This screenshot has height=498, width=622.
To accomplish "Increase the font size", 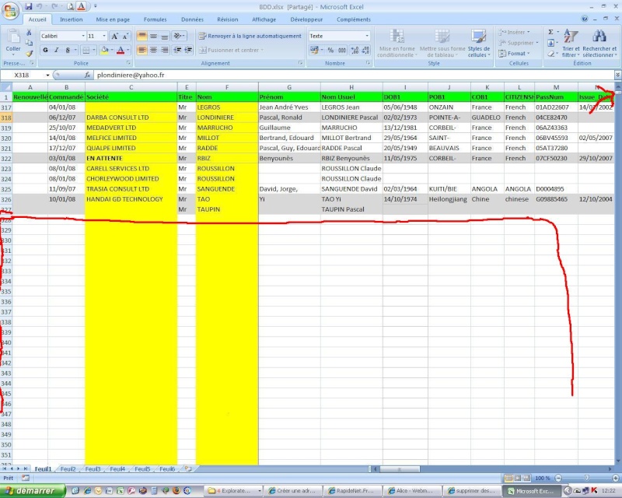I will (x=115, y=36).
